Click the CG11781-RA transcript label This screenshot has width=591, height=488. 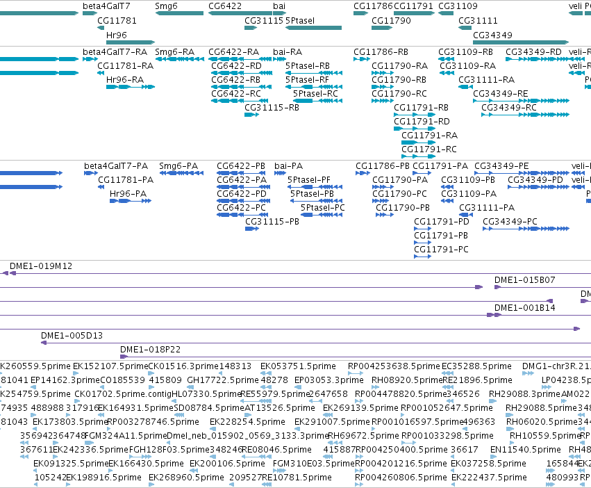tap(126, 66)
